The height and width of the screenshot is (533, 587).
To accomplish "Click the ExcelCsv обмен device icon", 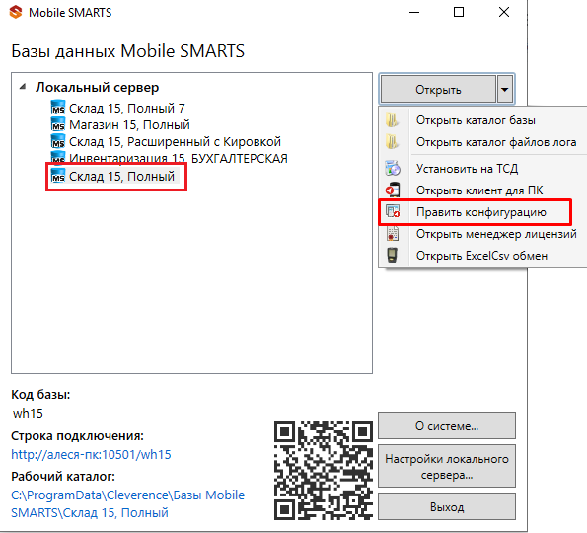I will tap(392, 255).
